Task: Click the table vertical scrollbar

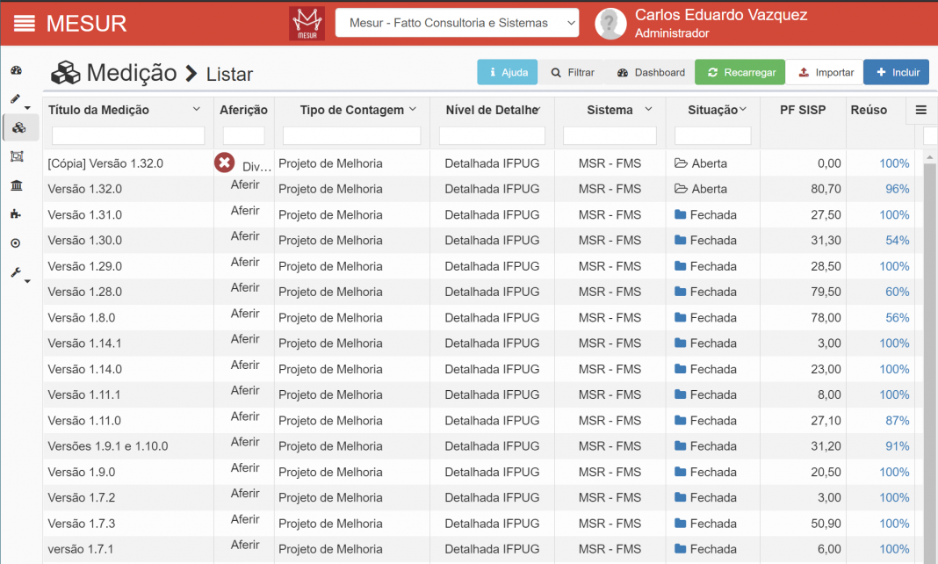Action: (929, 358)
